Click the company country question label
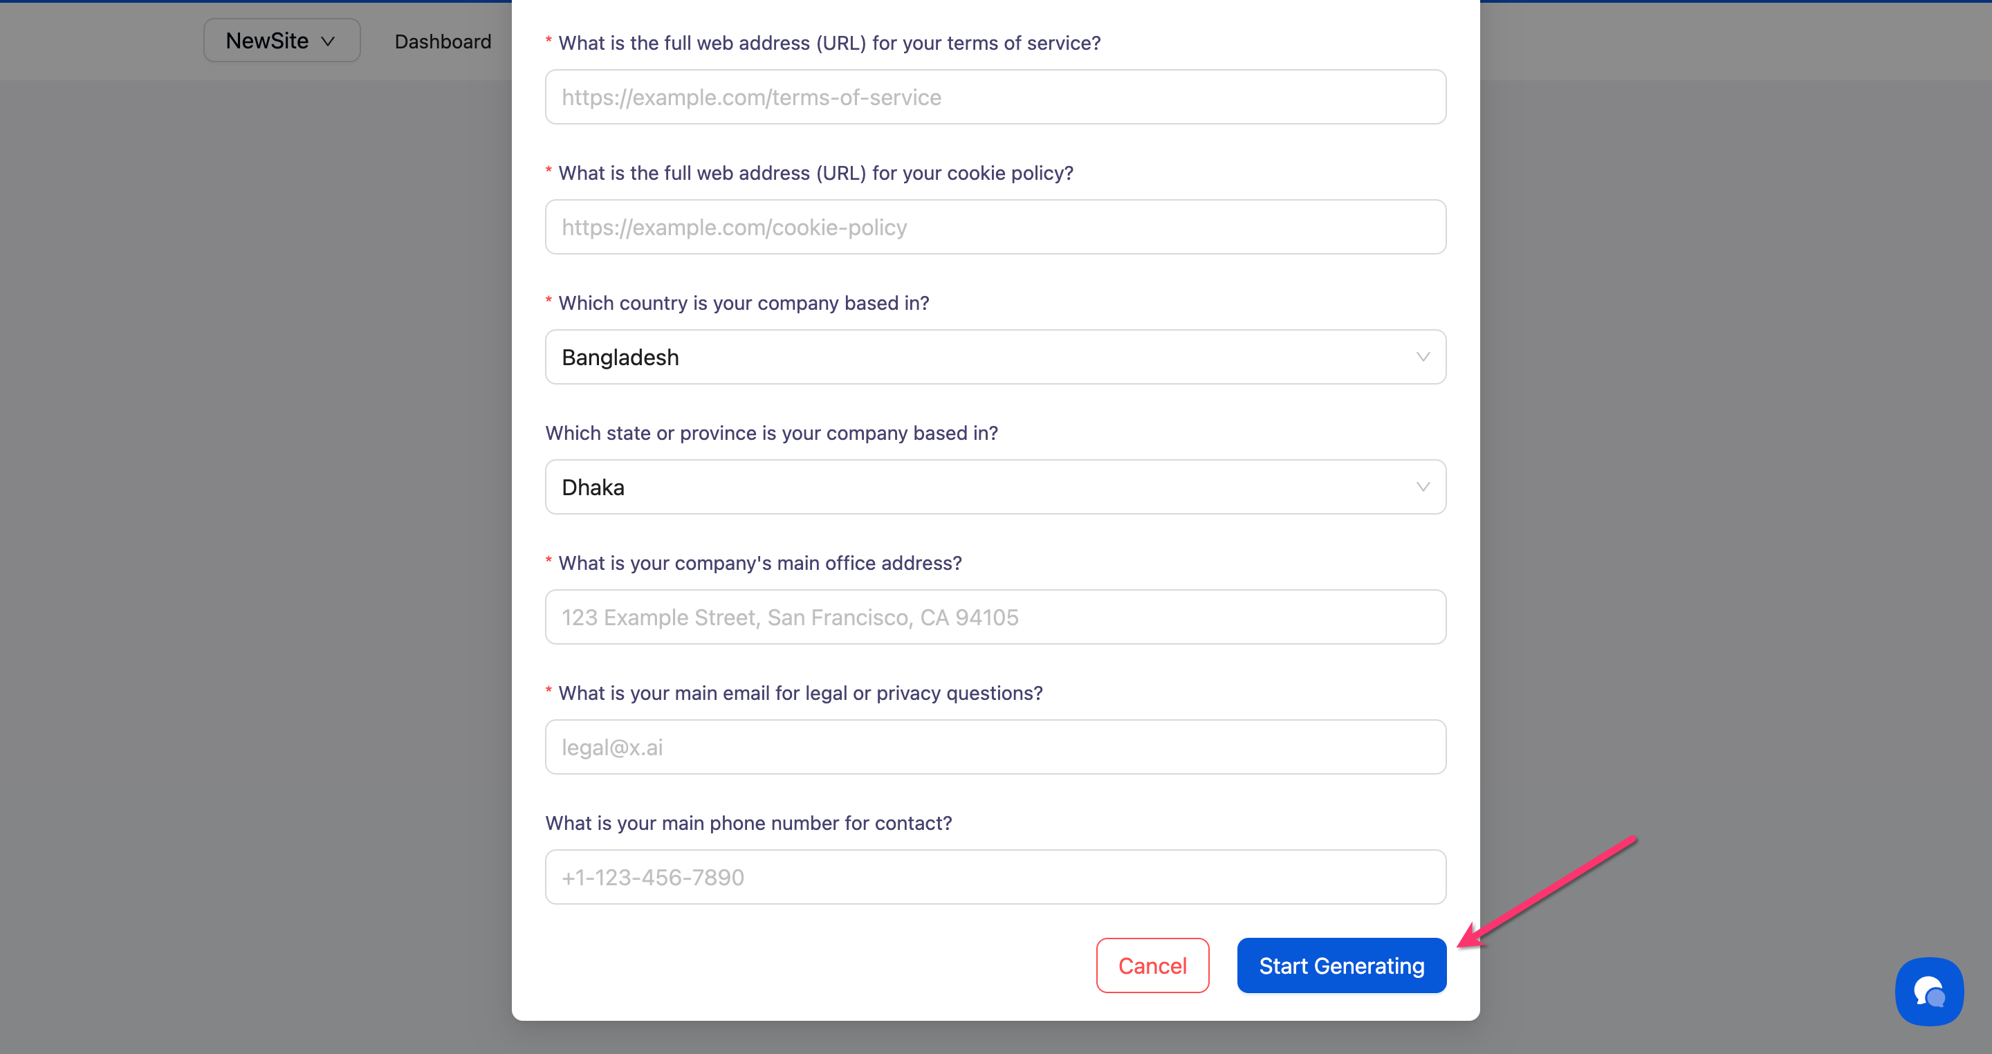The image size is (1992, 1054). [x=743, y=303]
